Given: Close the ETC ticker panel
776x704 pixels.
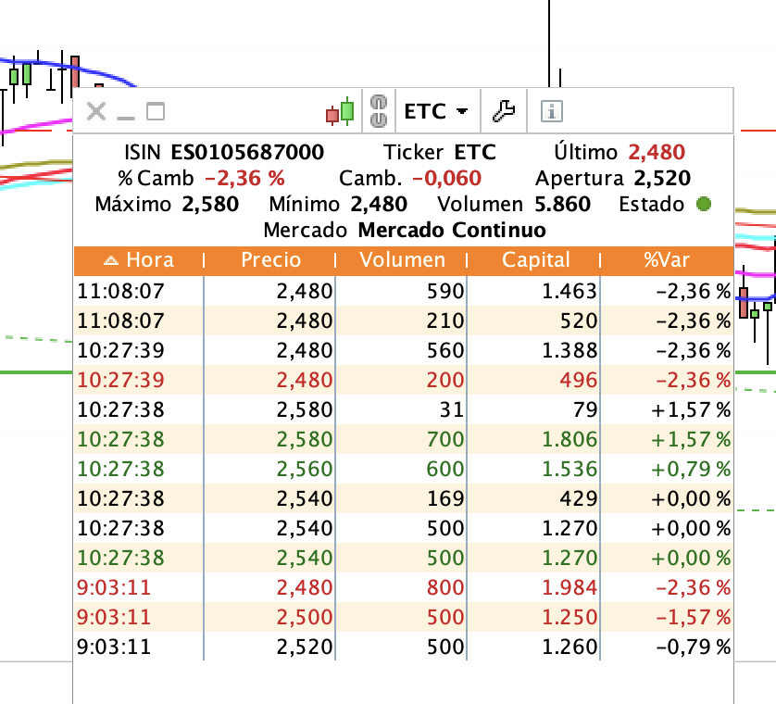Looking at the screenshot, I should tap(96, 111).
